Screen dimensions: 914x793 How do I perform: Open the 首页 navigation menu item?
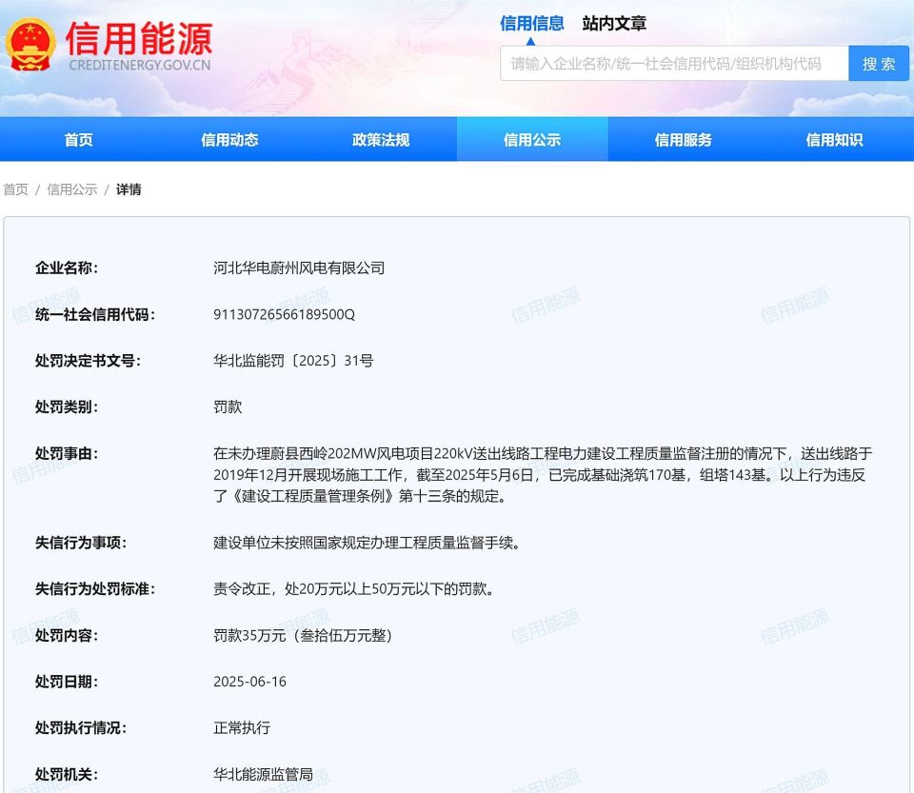coord(78,140)
